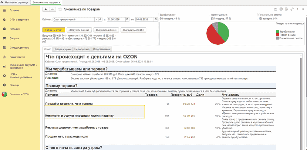The height and width of the screenshot is (150, 307).
Task: Click the lost amount 23 564 941
Action: (x=189, y=104)
